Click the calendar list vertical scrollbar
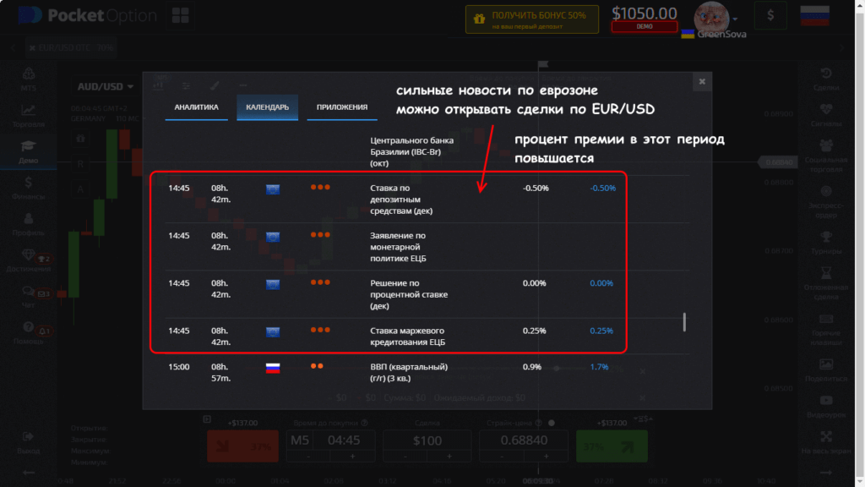Screen dimensions: 865x487 [684, 321]
